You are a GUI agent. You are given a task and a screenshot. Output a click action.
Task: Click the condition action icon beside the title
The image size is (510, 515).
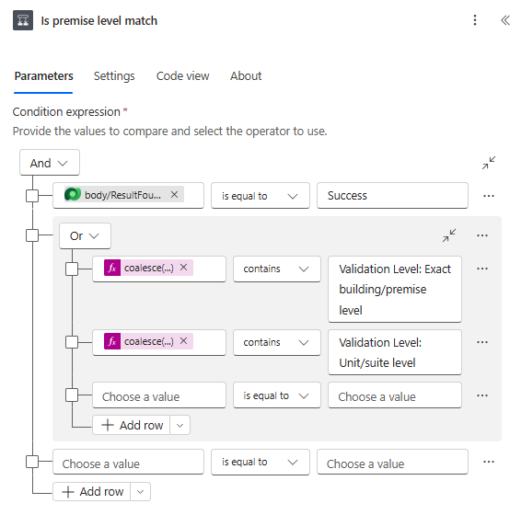[23, 20]
